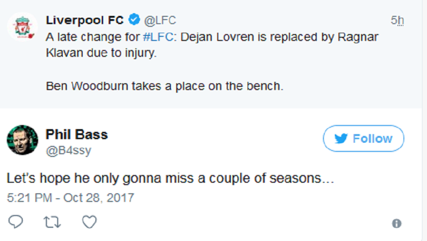The height and width of the screenshot is (241, 427).
Task: Click the reply speech bubble icon
Action: 15,222
